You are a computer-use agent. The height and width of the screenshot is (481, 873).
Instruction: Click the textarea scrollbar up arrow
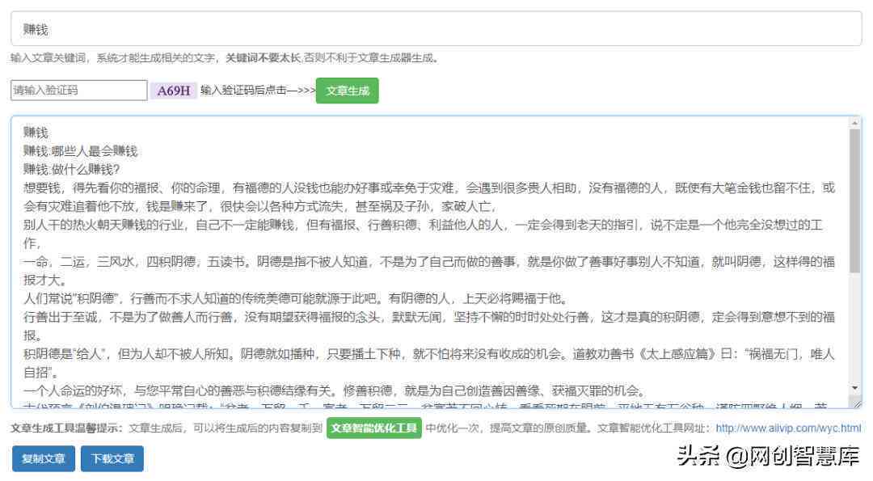pos(854,123)
